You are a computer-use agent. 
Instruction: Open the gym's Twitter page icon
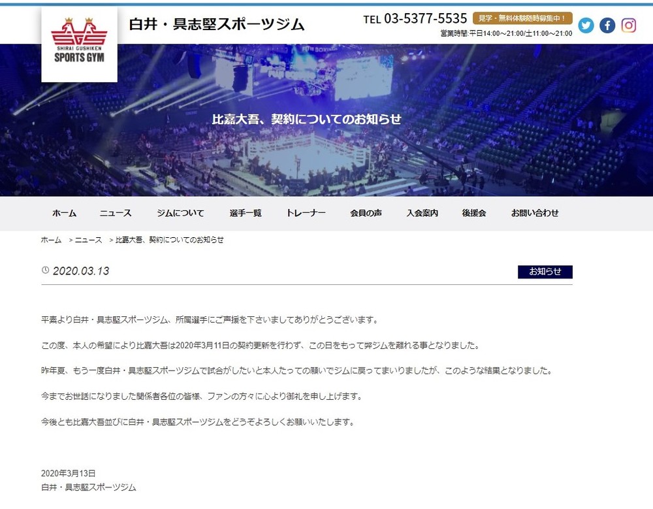(586, 26)
